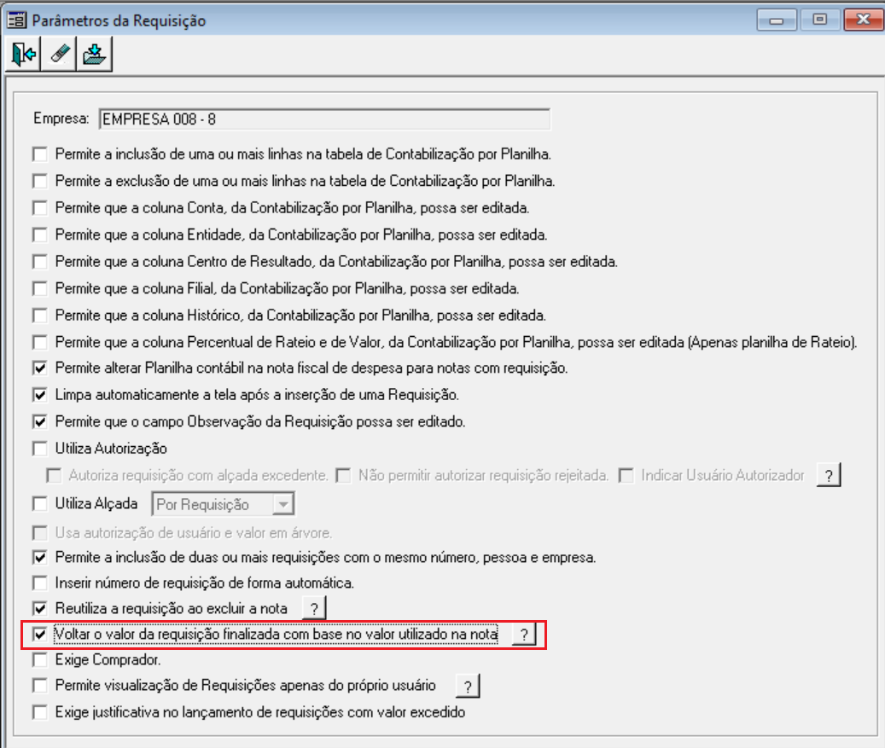Click the Empresa: label
This screenshot has width=885, height=748.
[61, 119]
